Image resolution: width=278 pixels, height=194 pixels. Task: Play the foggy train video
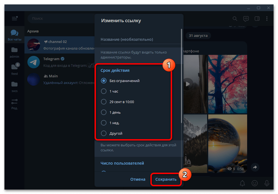tap(188, 84)
